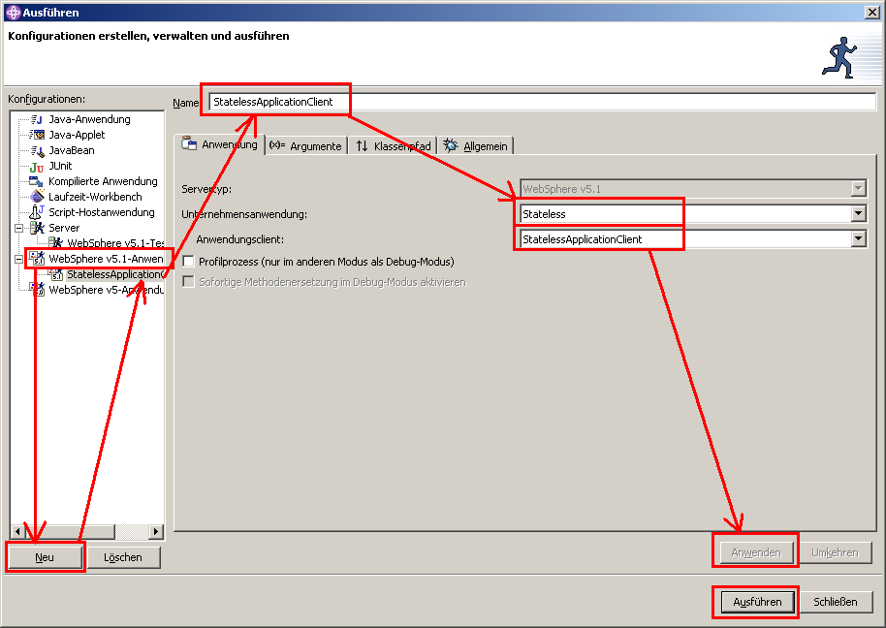Open the Unternehmensanwendung dropdown arrow
Image resolution: width=886 pixels, height=628 pixels.
click(858, 213)
